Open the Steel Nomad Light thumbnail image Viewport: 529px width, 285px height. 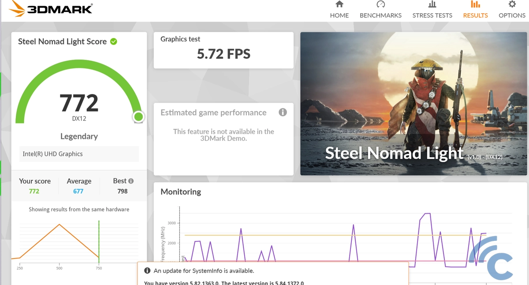414,104
